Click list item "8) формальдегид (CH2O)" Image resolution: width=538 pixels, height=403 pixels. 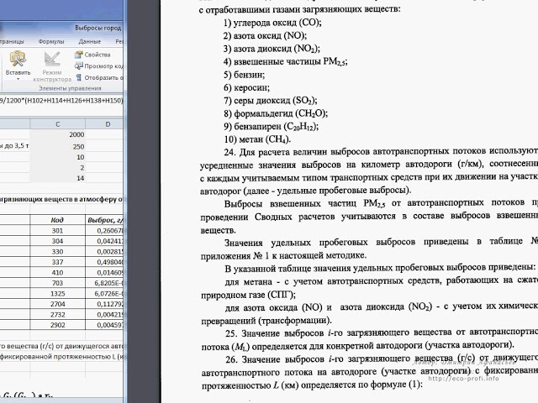(276, 114)
